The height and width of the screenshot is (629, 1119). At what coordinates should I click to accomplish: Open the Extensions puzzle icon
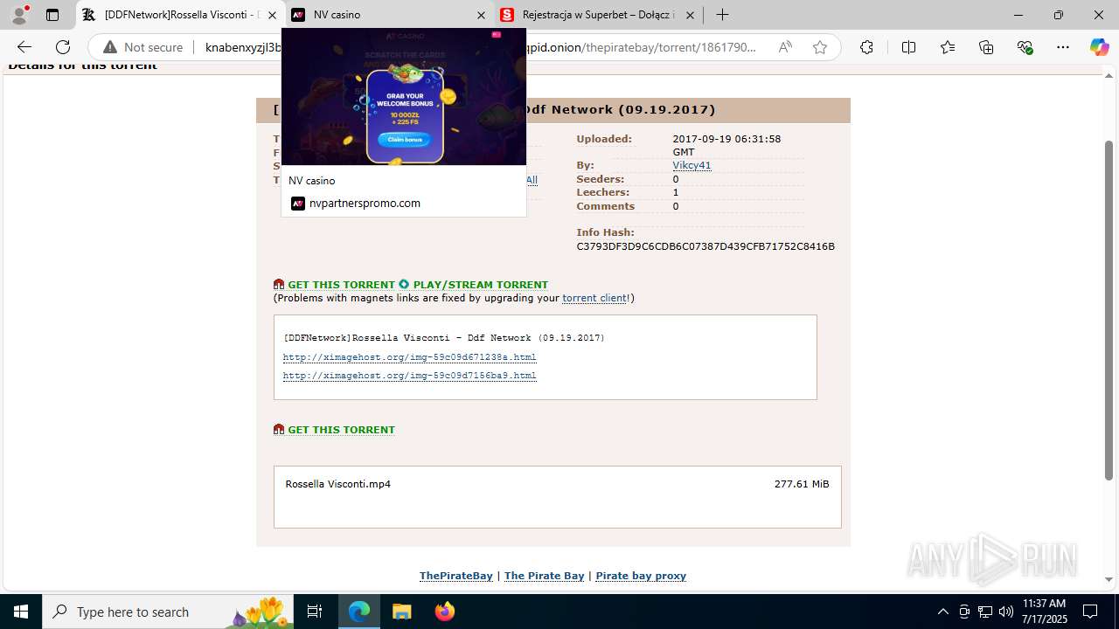tap(866, 47)
